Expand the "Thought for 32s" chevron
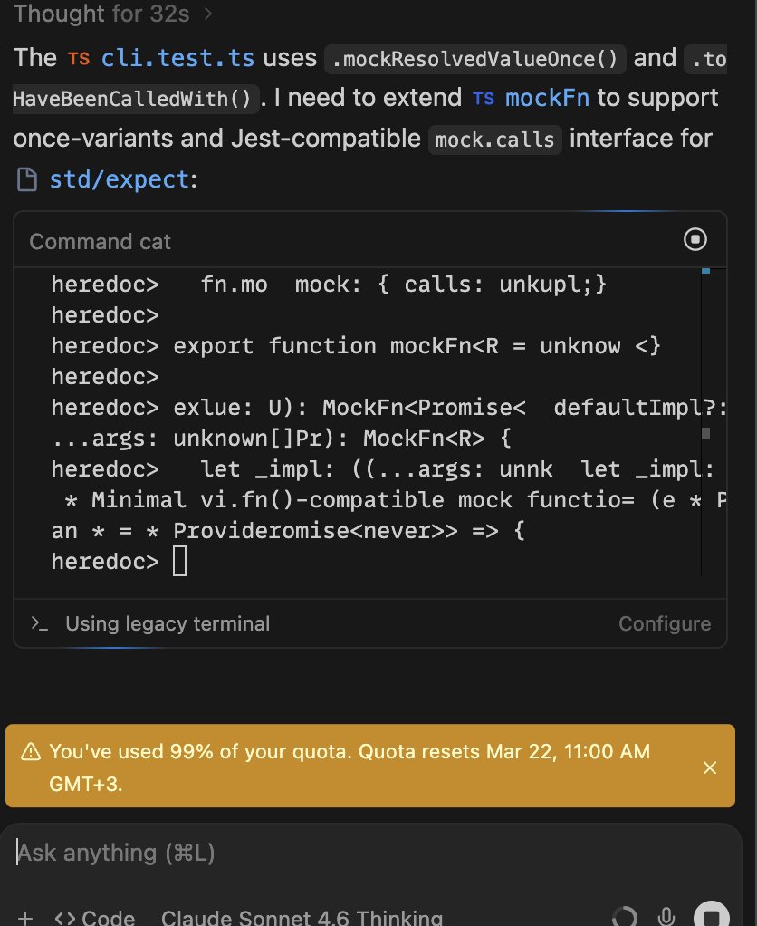 click(x=208, y=14)
